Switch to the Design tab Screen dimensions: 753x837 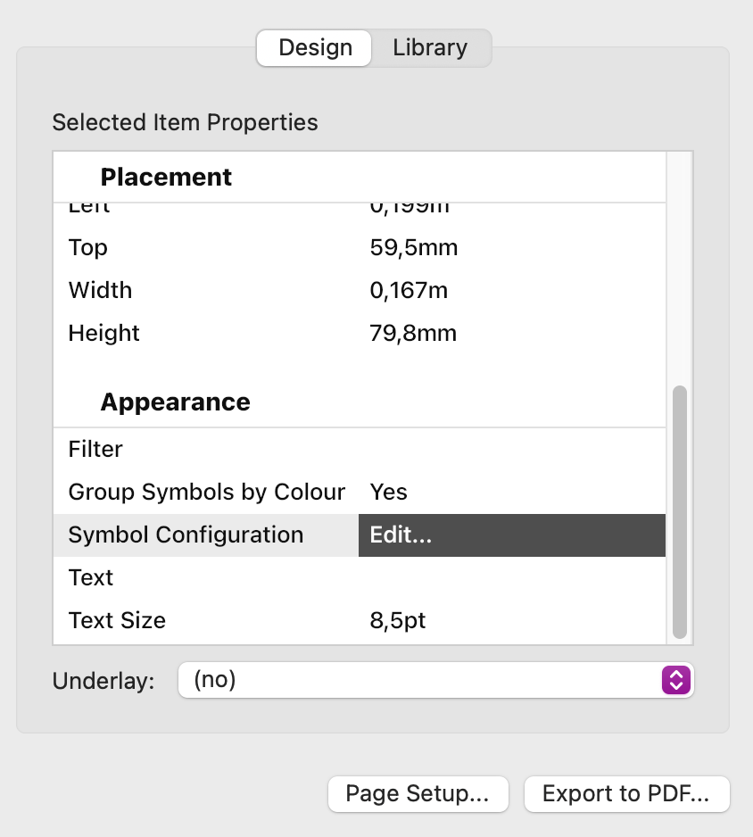pos(315,48)
